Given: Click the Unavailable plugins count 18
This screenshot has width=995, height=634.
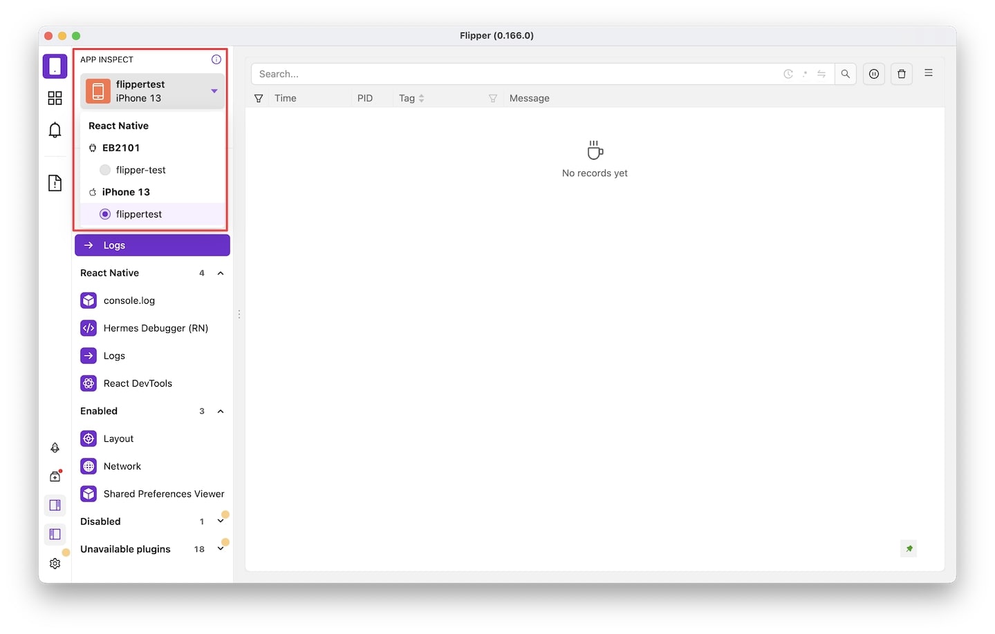Looking at the screenshot, I should pyautogui.click(x=199, y=549).
